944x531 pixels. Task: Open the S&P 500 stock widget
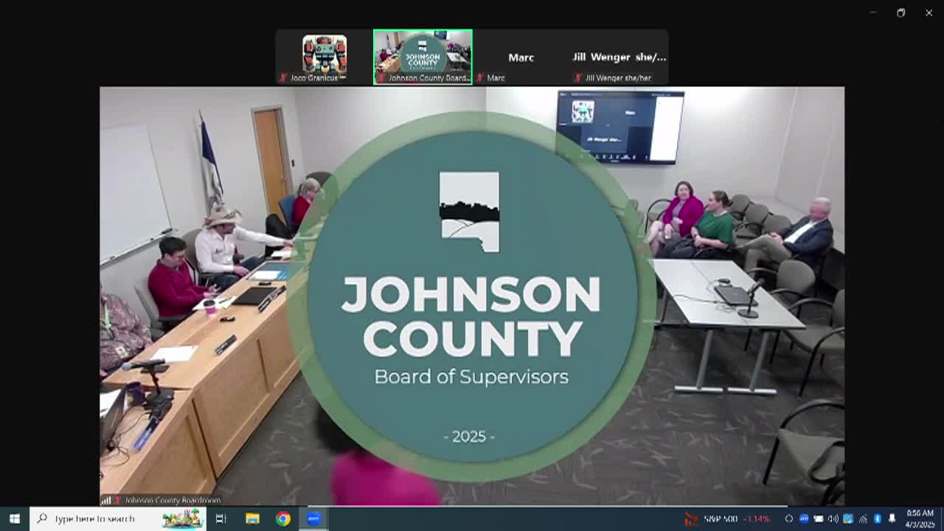727,518
